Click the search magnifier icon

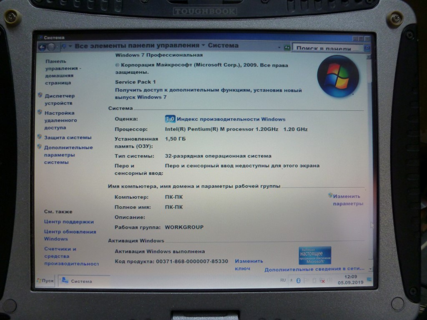pyautogui.click(x=367, y=48)
